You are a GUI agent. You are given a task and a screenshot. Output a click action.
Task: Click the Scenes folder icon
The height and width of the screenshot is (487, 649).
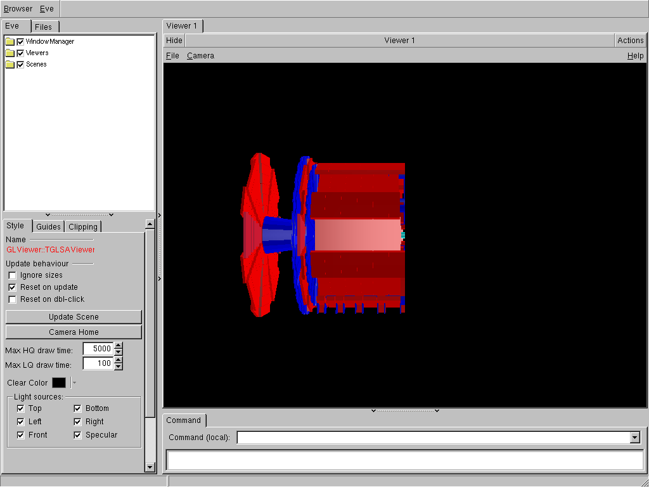tap(10, 65)
